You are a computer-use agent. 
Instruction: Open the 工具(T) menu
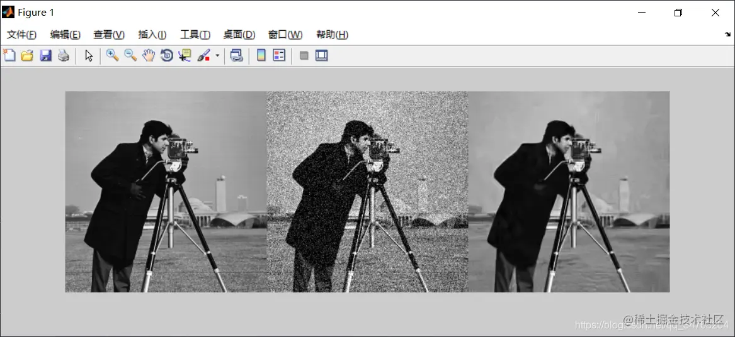tap(195, 35)
